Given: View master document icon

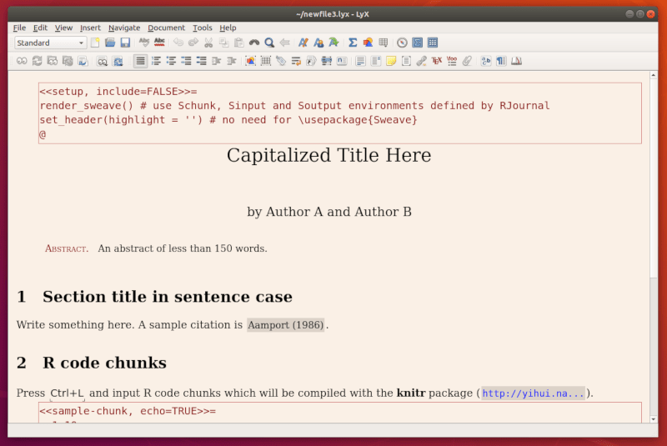Looking at the screenshot, I should click(53, 61).
